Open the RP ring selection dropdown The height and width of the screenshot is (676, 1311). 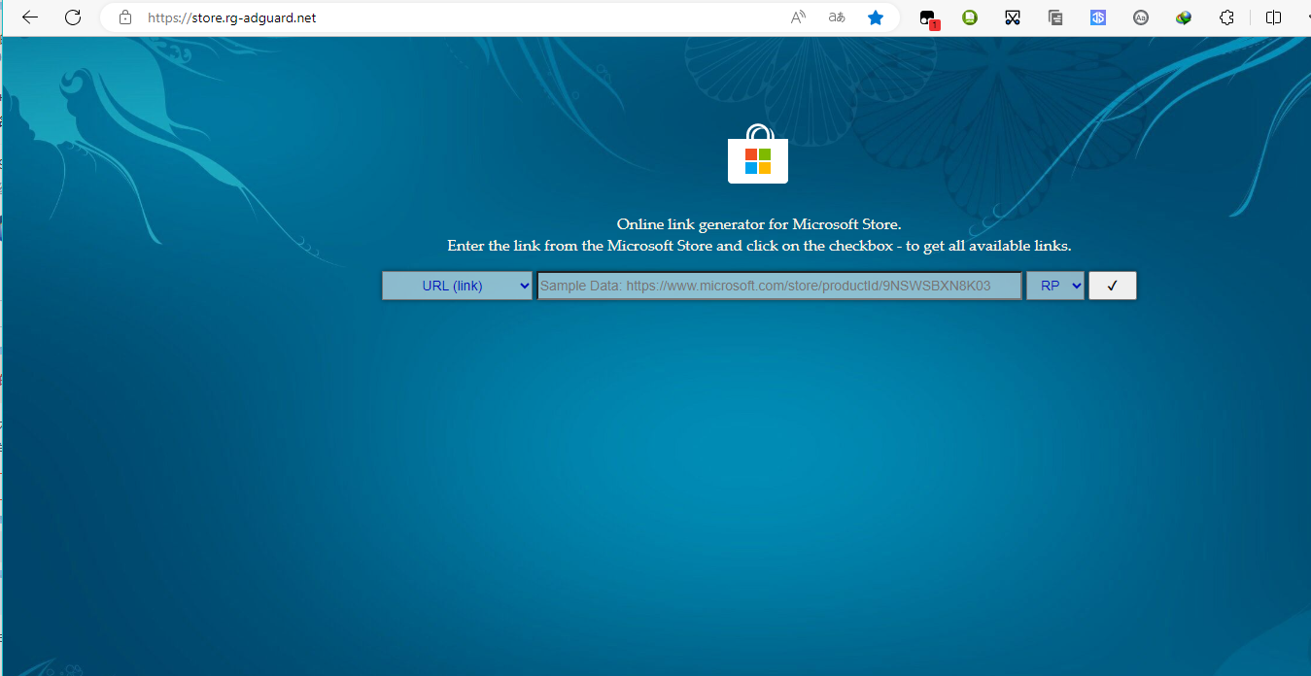click(x=1054, y=286)
